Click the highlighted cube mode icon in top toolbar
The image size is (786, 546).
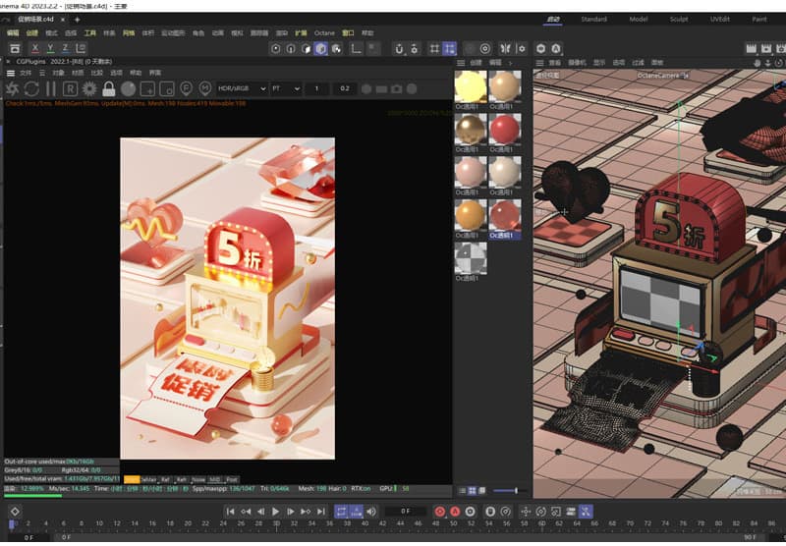(321, 48)
